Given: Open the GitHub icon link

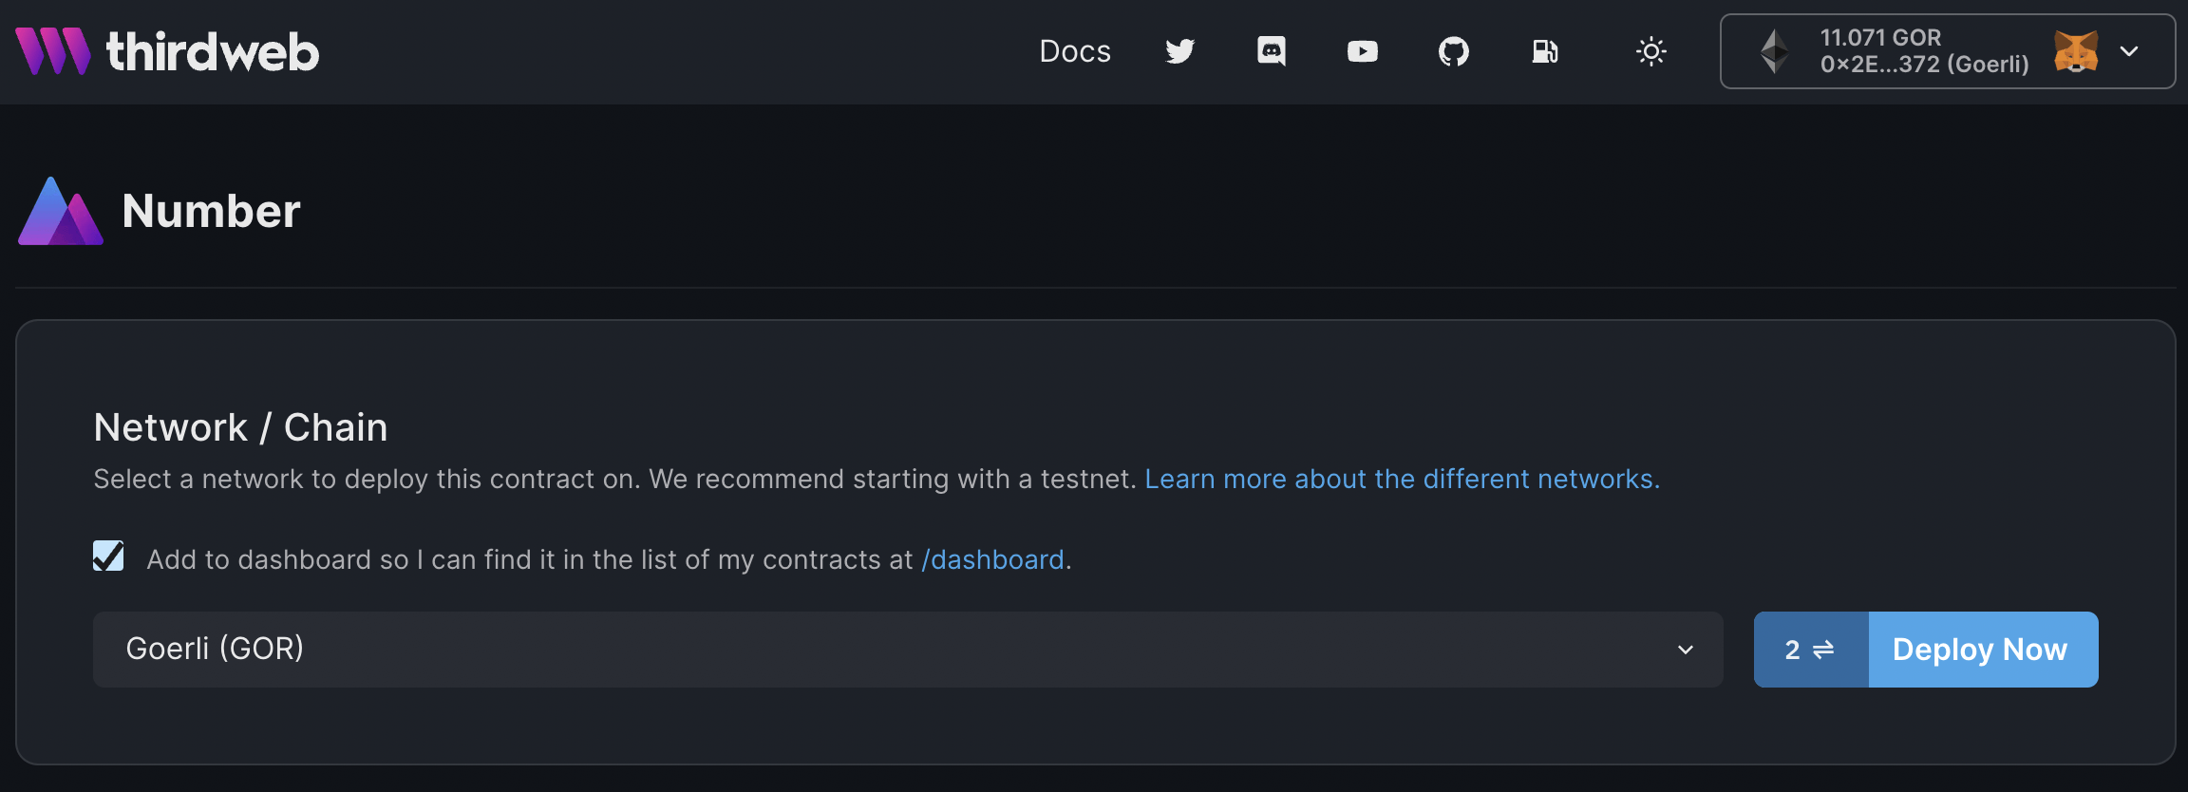Looking at the screenshot, I should (x=1453, y=51).
